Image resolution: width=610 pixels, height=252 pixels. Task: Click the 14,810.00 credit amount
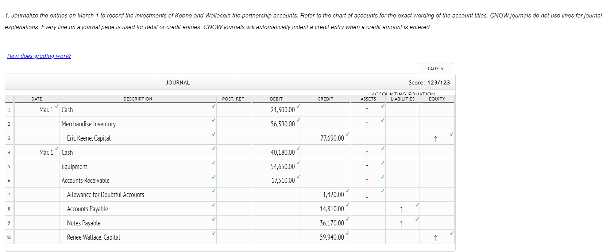pyautogui.click(x=332, y=209)
